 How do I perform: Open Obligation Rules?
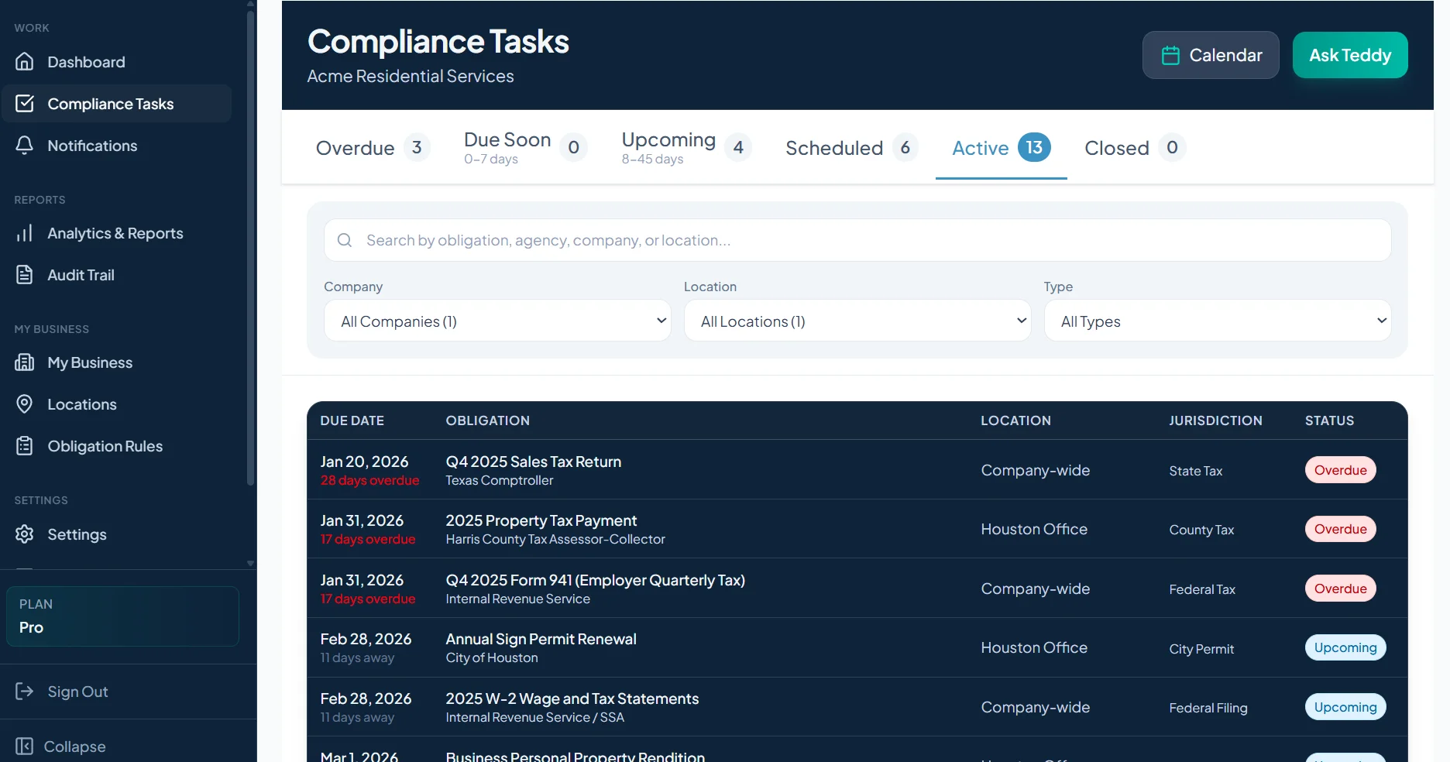pyautogui.click(x=116, y=446)
